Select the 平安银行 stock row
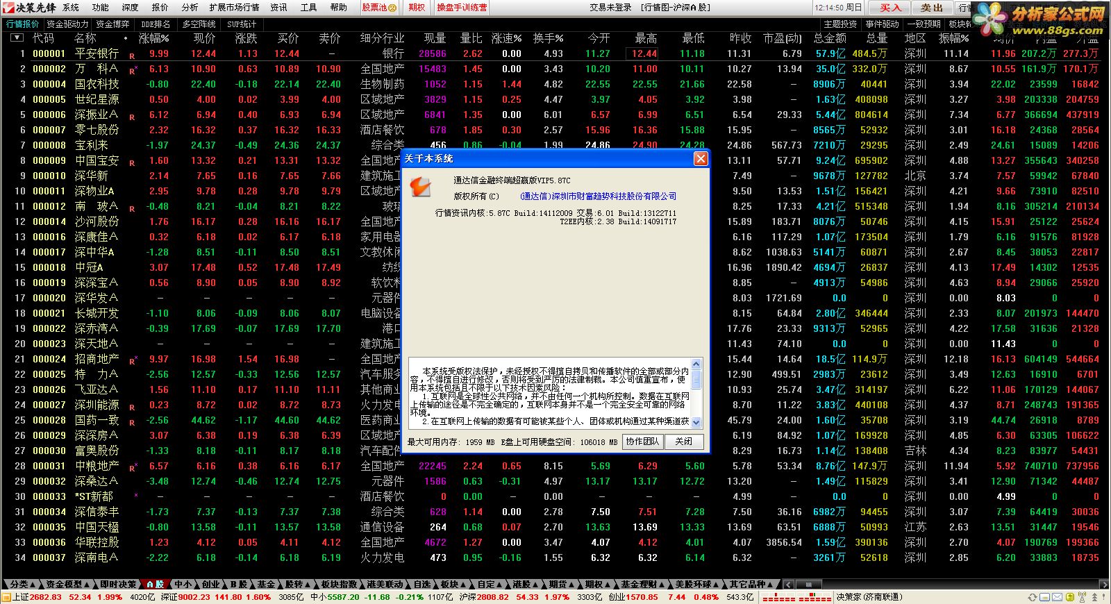1111x604 pixels. (555, 53)
